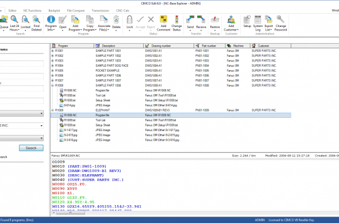Click the R1008.NC program file icon
This screenshot has width=339, height=223.
pos(61,90)
